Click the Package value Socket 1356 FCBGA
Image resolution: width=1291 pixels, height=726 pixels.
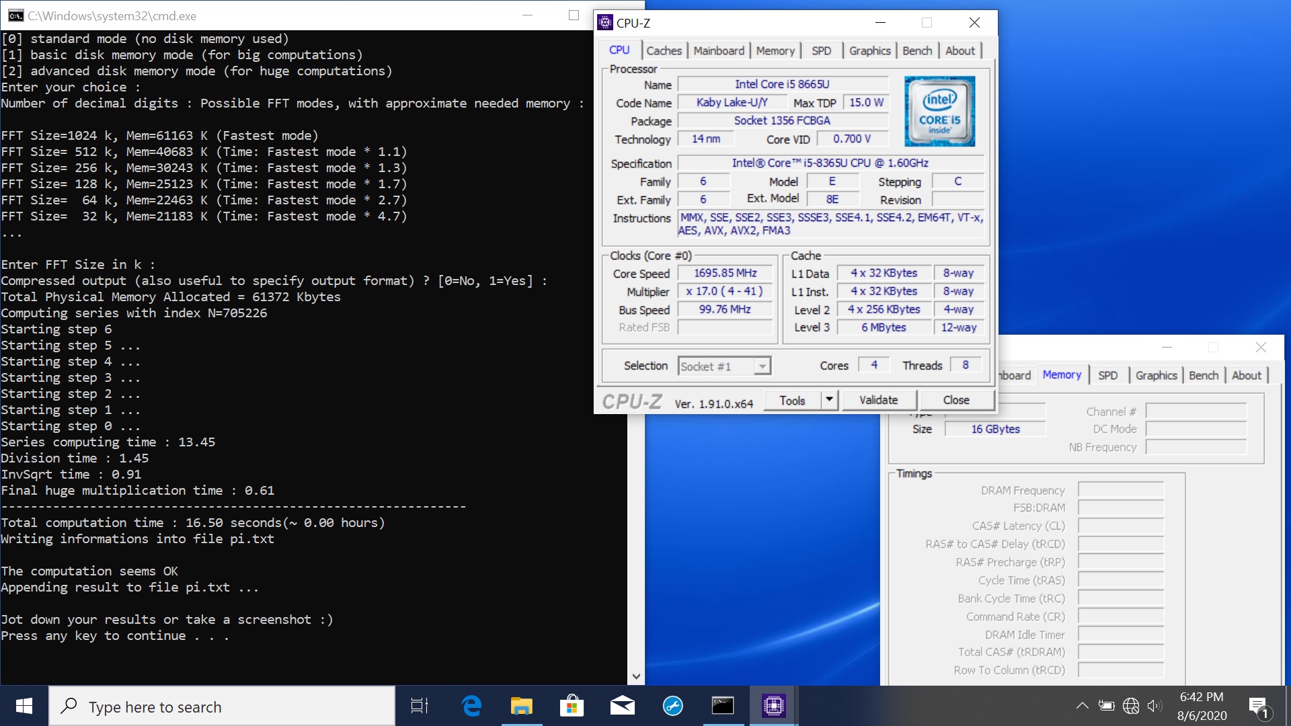[783, 121]
